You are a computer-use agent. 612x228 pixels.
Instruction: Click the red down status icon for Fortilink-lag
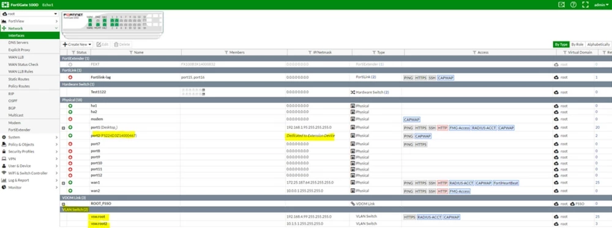pyautogui.click(x=70, y=78)
